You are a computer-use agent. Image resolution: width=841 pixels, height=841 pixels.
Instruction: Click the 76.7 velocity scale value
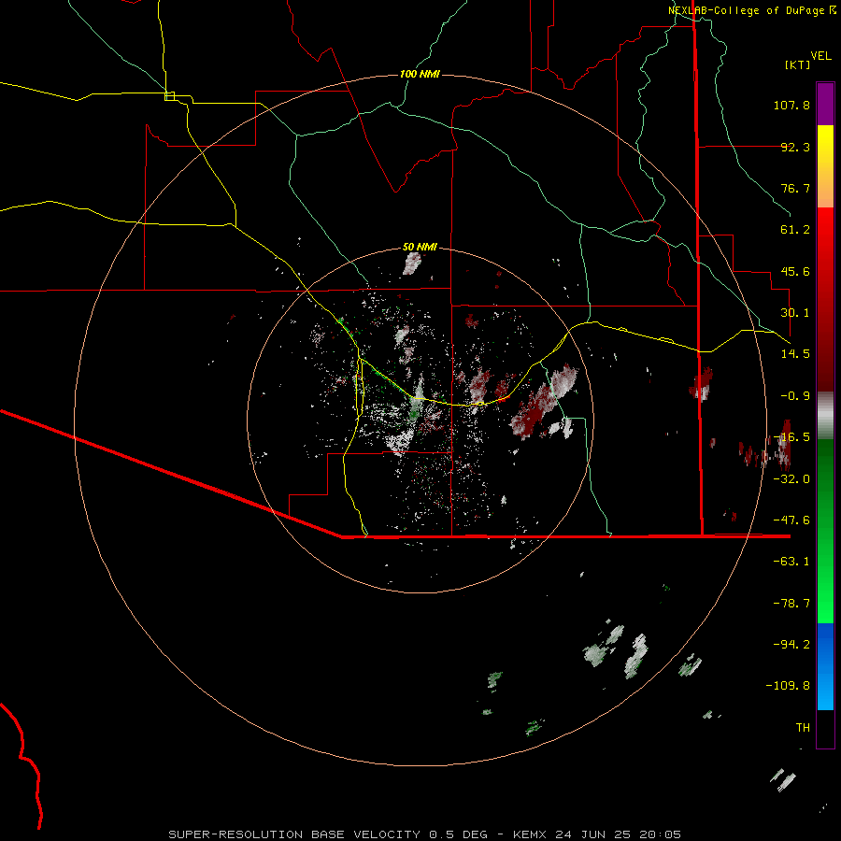795,188
